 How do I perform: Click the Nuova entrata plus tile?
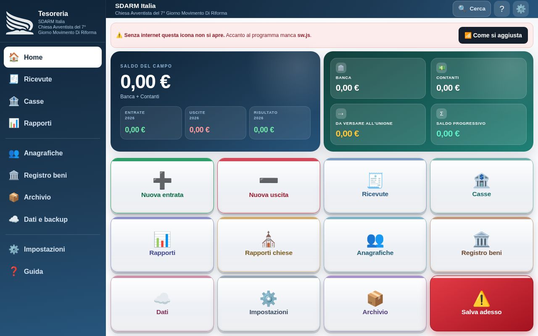162,186
